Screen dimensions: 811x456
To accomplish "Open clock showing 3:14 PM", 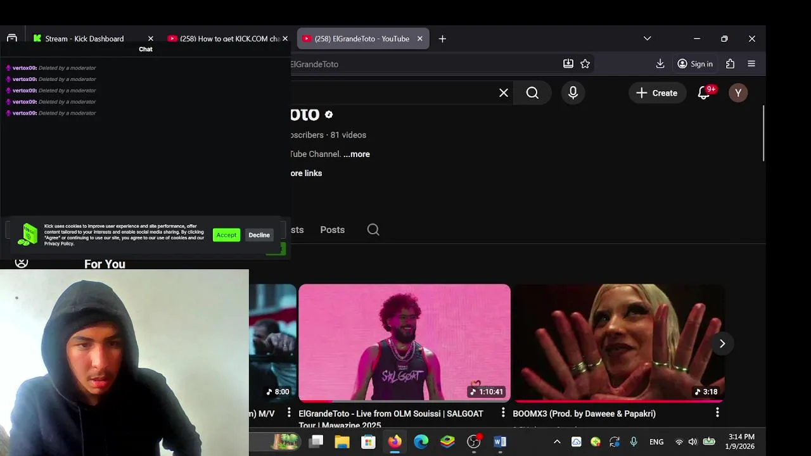I will (741, 441).
